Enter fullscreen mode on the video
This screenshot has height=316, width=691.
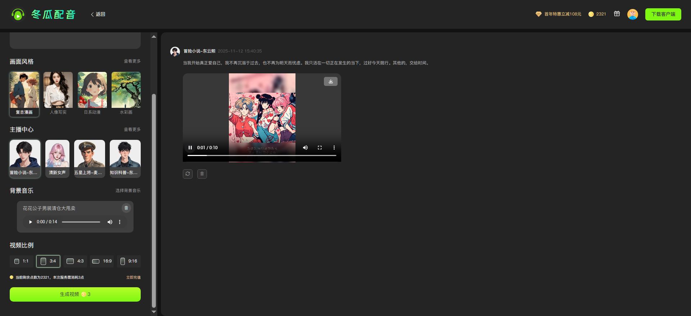click(320, 148)
